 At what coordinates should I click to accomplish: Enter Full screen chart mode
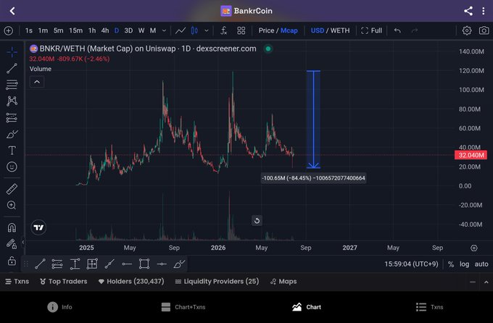(372, 30)
